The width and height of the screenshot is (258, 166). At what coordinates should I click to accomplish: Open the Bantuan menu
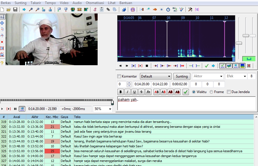(x=126, y=3)
